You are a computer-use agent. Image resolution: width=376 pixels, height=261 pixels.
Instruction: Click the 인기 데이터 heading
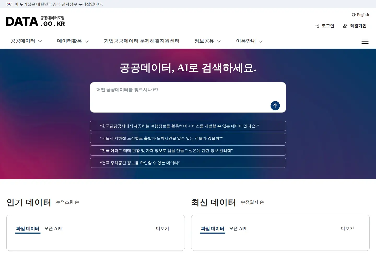click(29, 203)
